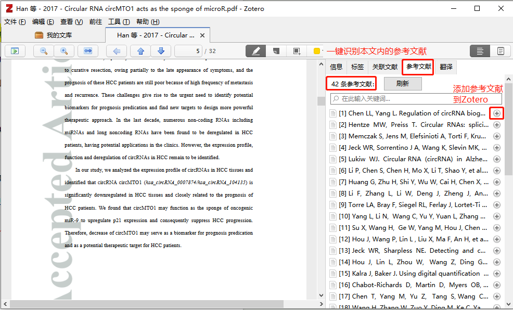Select the add note tool
The width and height of the screenshot is (513, 310).
[276, 51]
